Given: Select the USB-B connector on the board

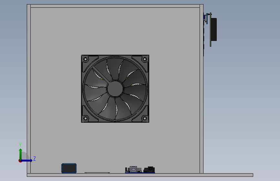Looking at the screenshot, I should (x=133, y=169).
